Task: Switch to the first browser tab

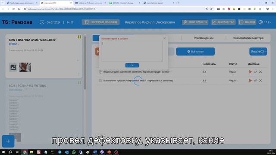Action: (x=22, y=3)
